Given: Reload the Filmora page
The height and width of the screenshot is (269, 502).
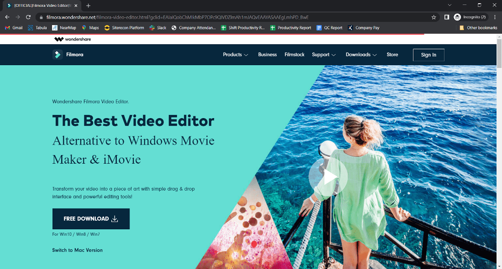Looking at the screenshot, I should coord(28,17).
